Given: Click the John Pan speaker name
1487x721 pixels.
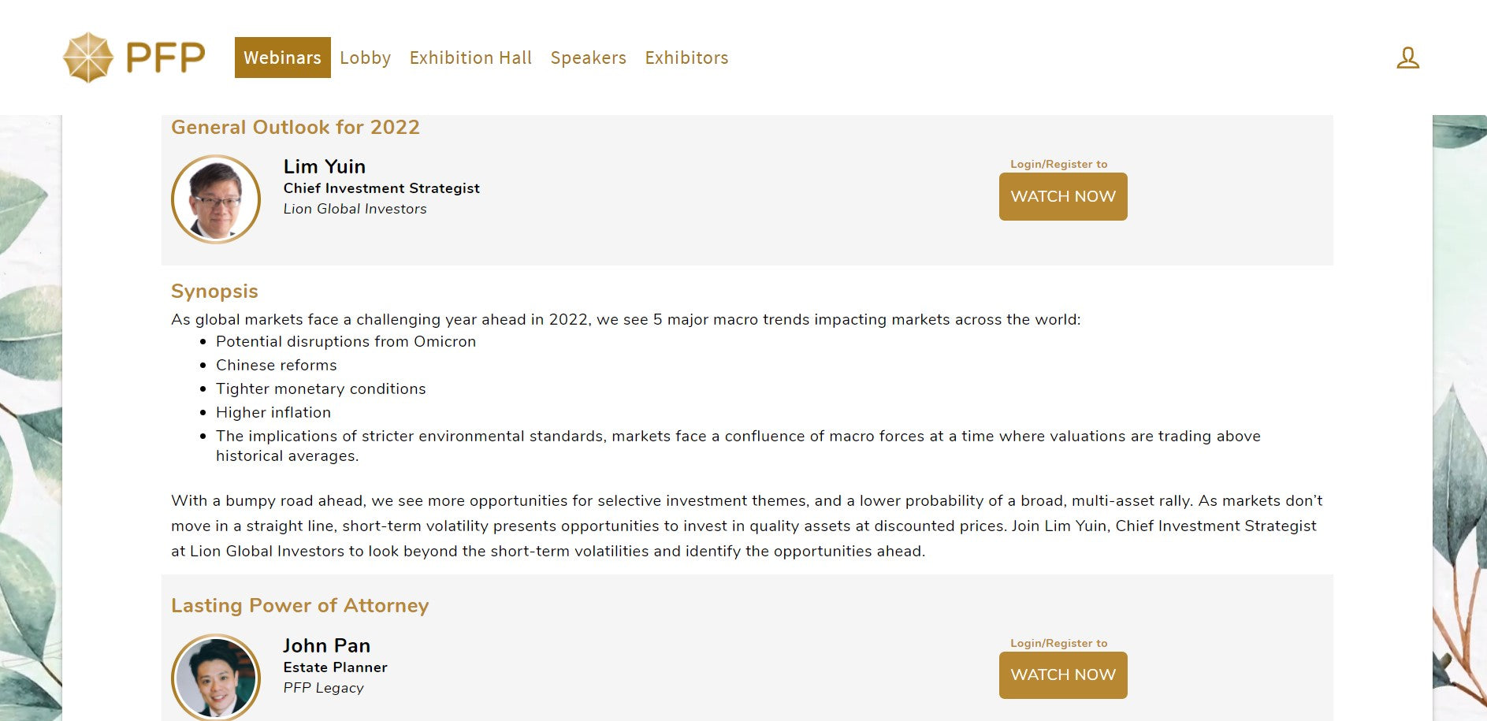Looking at the screenshot, I should pos(326,646).
